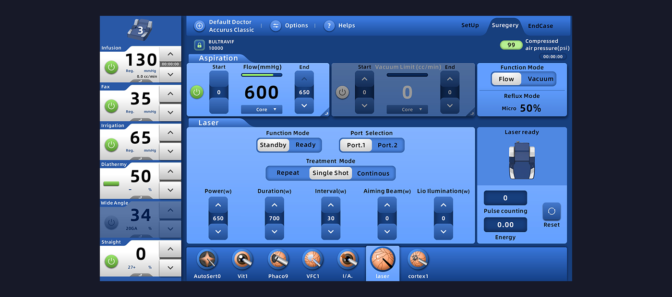Open the Core dropdown under Flow
The height and width of the screenshot is (297, 672).
(x=262, y=110)
